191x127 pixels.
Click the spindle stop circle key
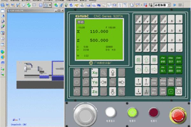[77, 82]
